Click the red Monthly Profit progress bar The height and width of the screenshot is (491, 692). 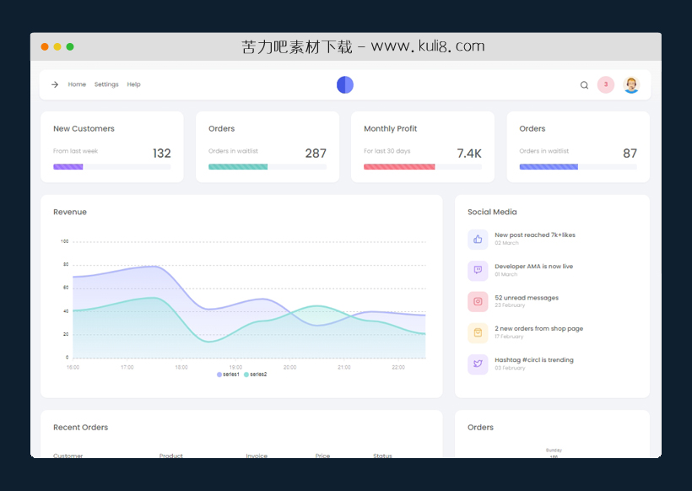coord(399,166)
